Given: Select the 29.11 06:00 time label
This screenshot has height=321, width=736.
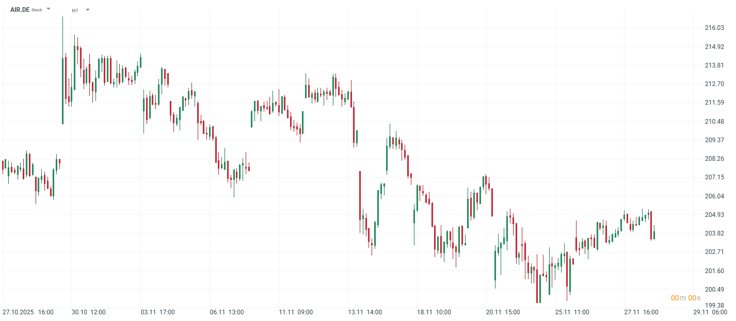Looking at the screenshot, I should coord(711,312).
